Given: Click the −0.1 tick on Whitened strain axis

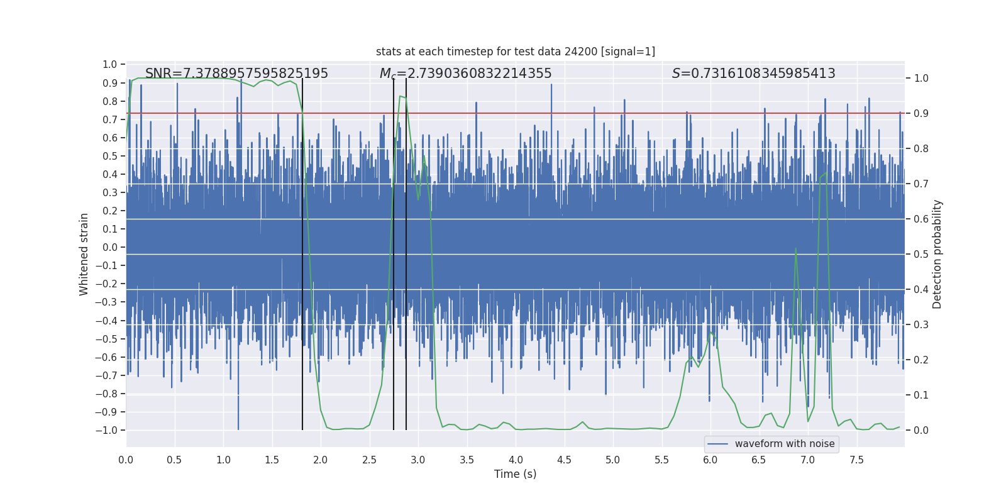Looking at the screenshot, I should click(106, 266).
